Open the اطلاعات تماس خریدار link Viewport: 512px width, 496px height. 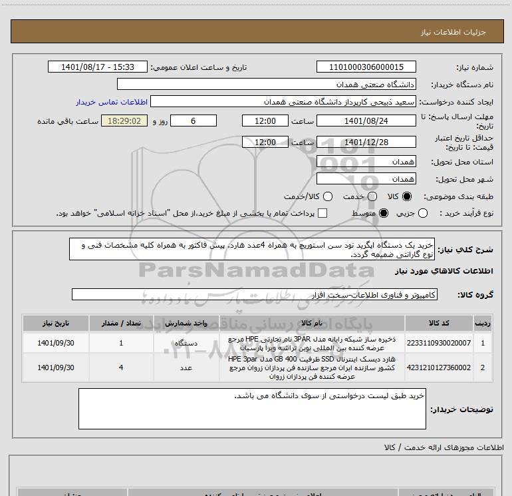112,102
